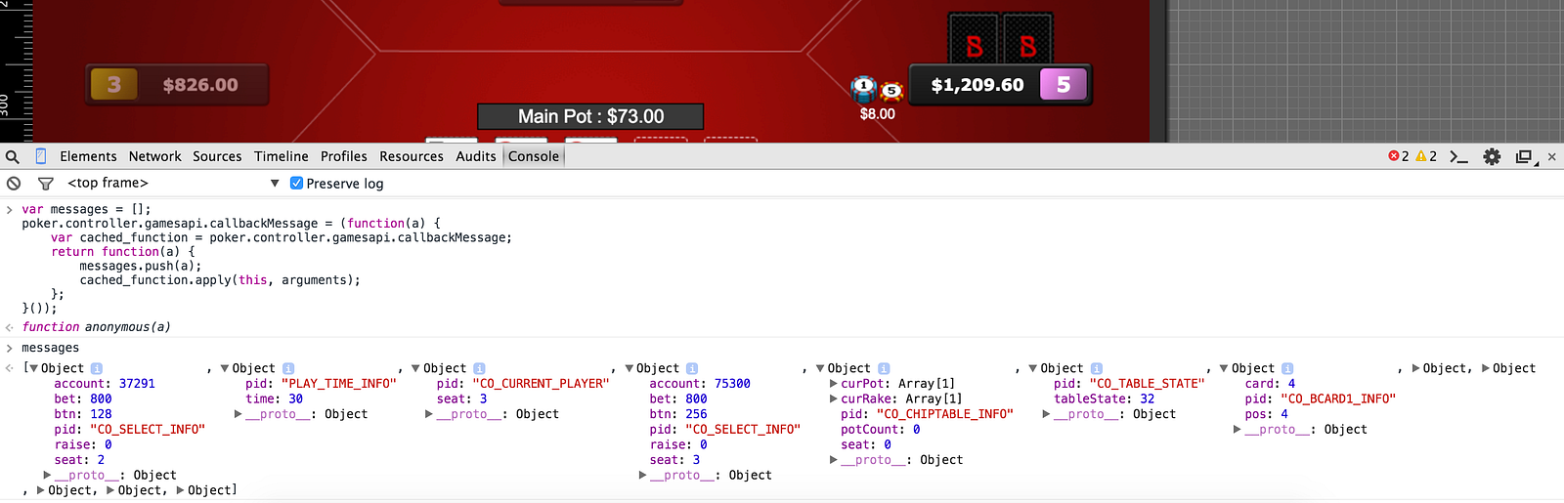Screen dimensions: 1564x503
Task: Click info badge beside CO_CHIPTABLE_INFO Object
Action: pyautogui.click(x=884, y=368)
